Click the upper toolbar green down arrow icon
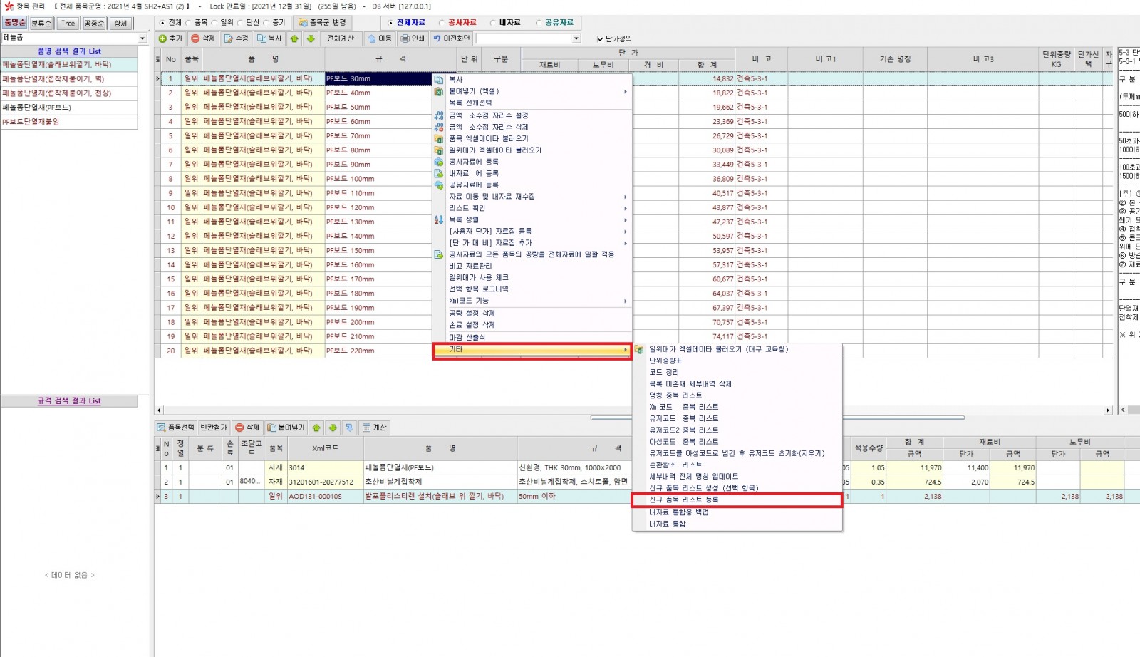This screenshot has height=657, width=1140. point(311,38)
